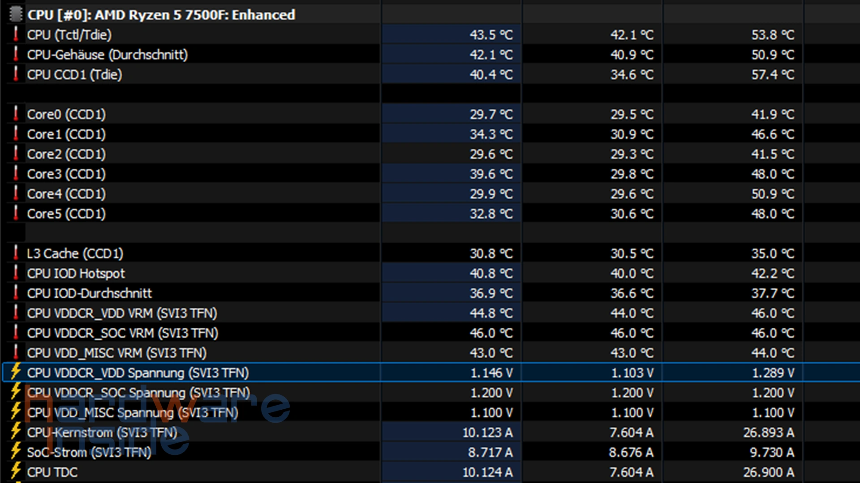Click the 43.5 °C current value of CPU Tctl/Tdie
860x483 pixels.
point(491,34)
